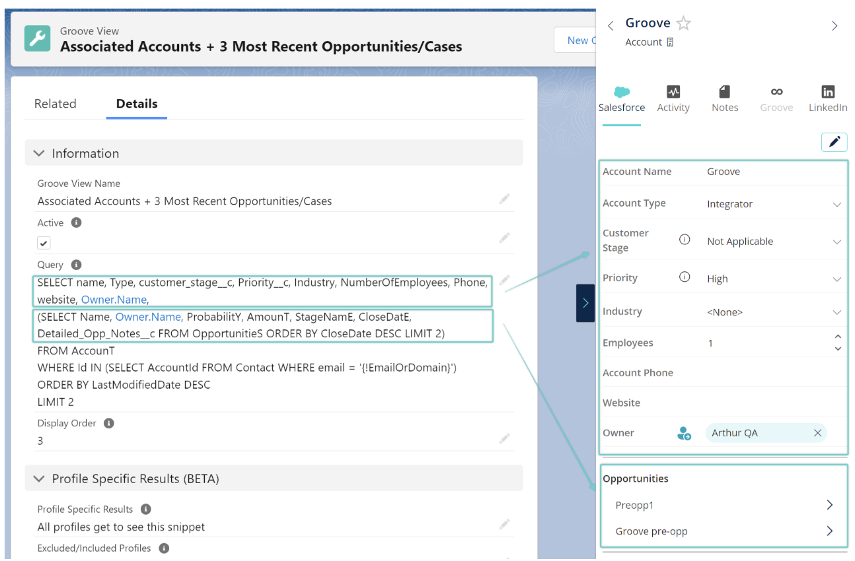Click the Account Phone field
The height and width of the screenshot is (561, 855).
coord(724,373)
